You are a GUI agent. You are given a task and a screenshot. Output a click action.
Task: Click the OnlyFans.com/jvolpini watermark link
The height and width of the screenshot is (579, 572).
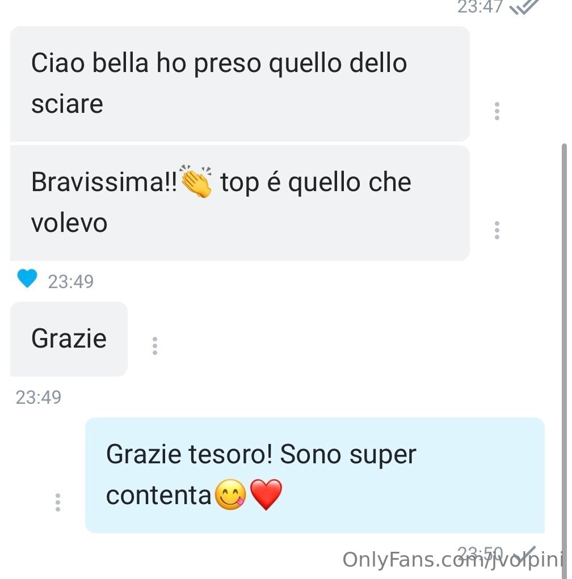pyautogui.click(x=453, y=560)
